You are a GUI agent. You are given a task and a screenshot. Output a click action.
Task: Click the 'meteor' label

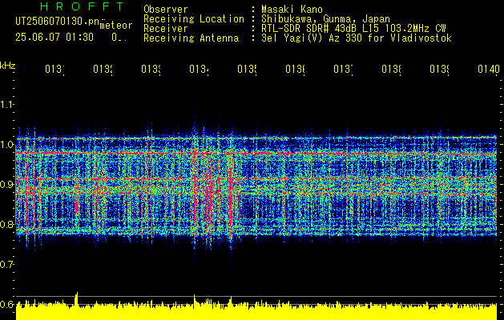click(116, 26)
